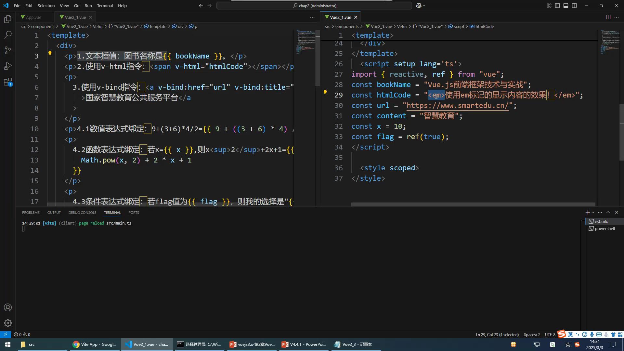624x351 pixels.
Task: Click errors and warnings status indicator
Action: coord(22,334)
